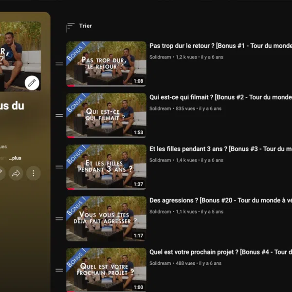Click drag handle beside 'Pas trop dur le retour'

point(59,64)
